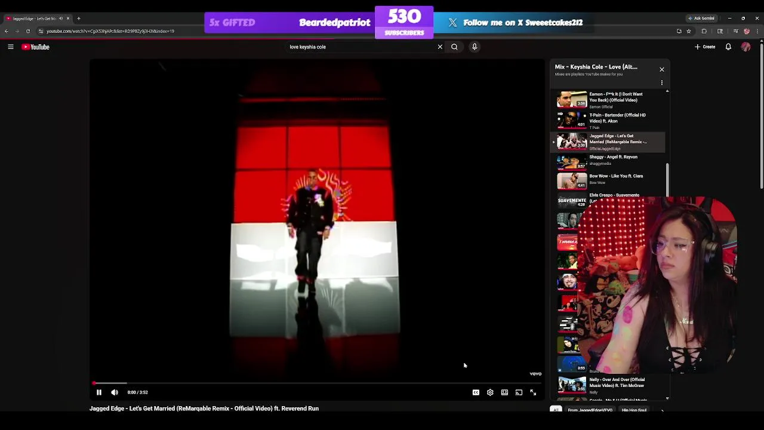This screenshot has width=764, height=430.
Task: Select the From JaggedEdgeVEVO chip
Action: 590,410
